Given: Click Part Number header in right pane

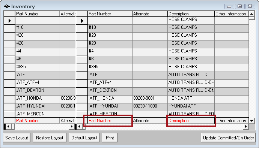Looking at the screenshot, I should pos(110,14).
